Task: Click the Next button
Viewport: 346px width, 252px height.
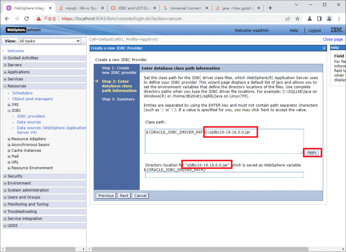Action: tap(124, 196)
